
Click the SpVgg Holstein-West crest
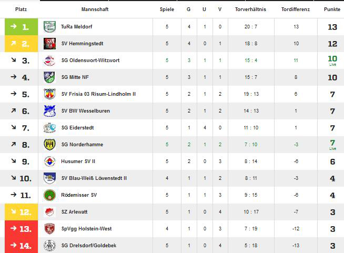(49, 229)
